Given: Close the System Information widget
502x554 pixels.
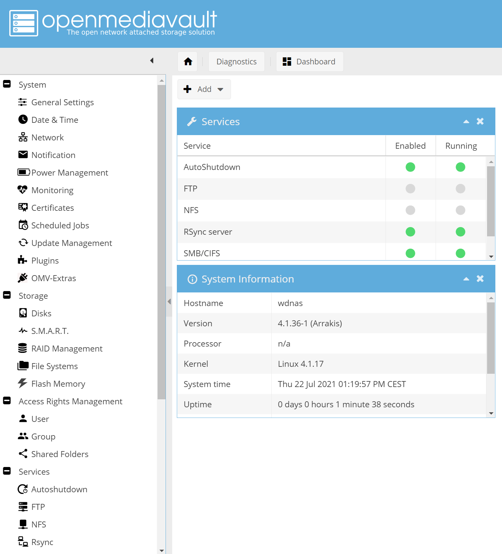Looking at the screenshot, I should (480, 279).
